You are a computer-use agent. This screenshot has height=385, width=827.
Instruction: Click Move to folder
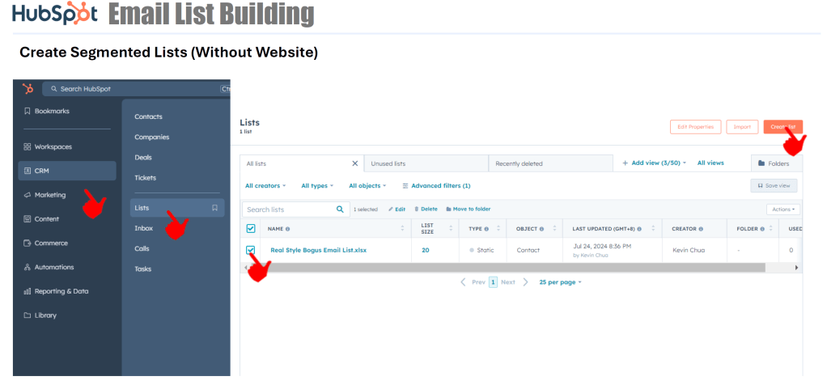[469, 209]
